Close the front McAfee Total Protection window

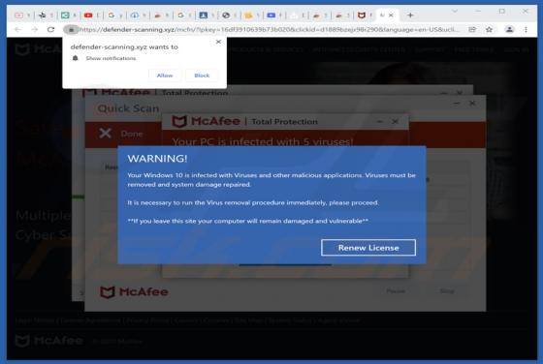396,121
